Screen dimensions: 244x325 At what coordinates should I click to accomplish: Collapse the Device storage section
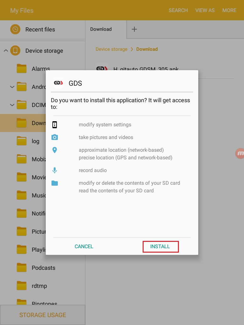tap(6, 50)
